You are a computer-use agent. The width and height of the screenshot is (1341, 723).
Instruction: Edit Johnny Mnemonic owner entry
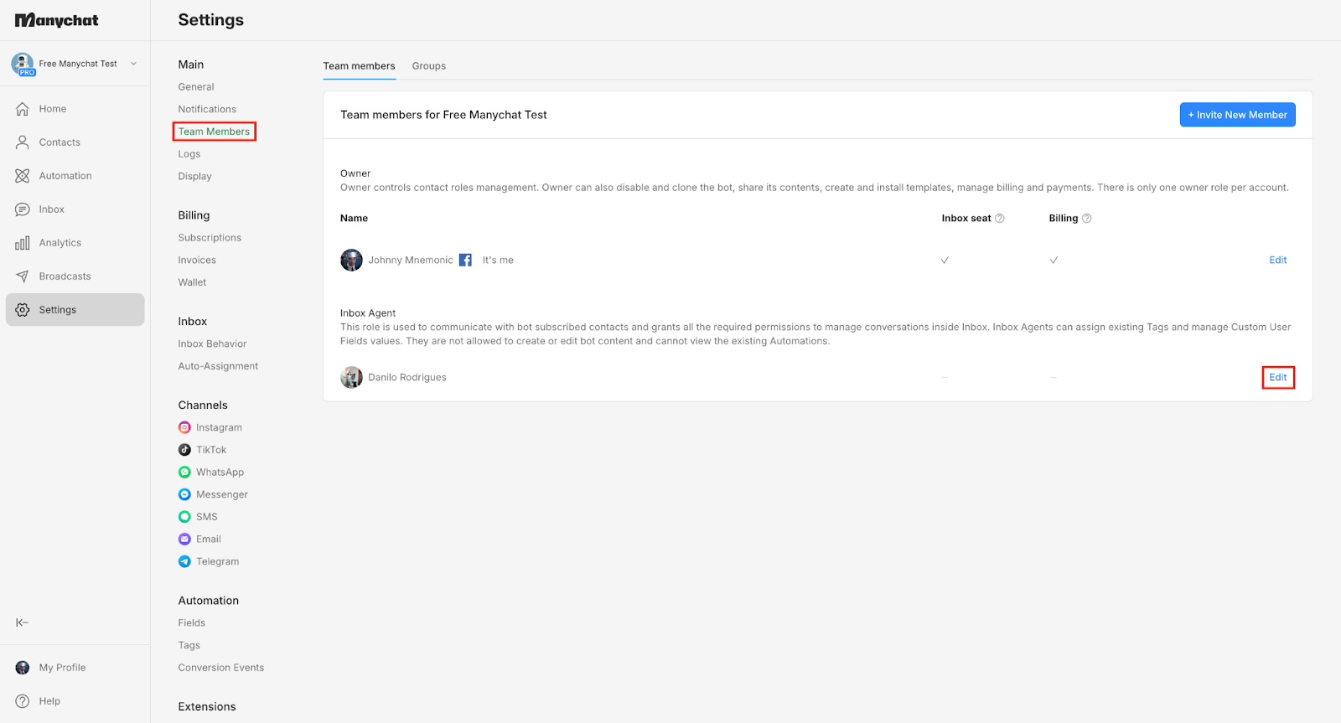pos(1278,260)
